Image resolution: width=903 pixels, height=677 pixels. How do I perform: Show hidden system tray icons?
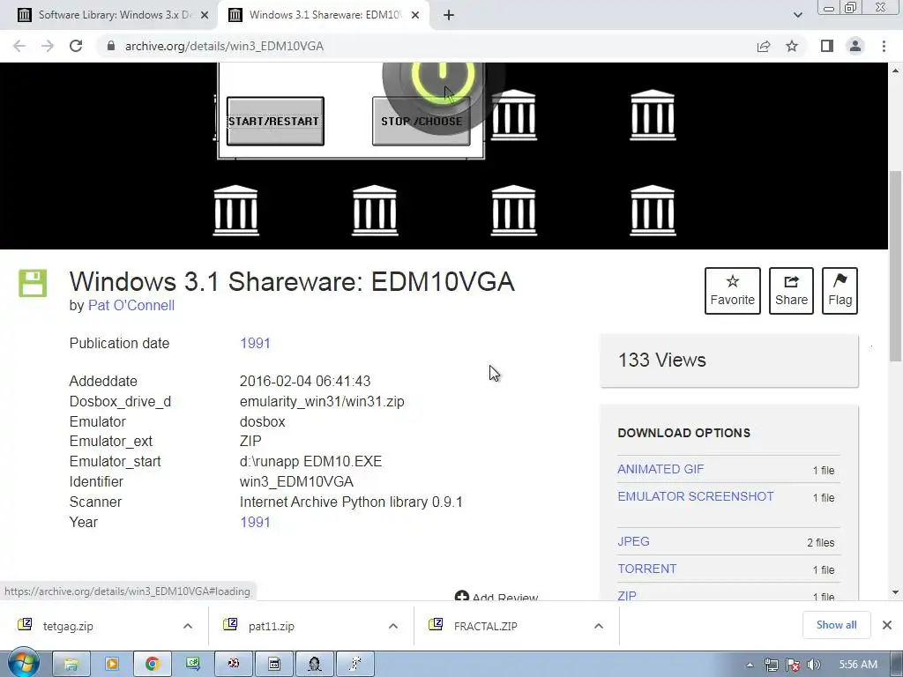pyautogui.click(x=750, y=665)
